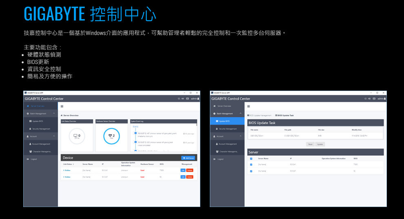Open Security Management in Server Overview window sidebar

(x=41, y=129)
